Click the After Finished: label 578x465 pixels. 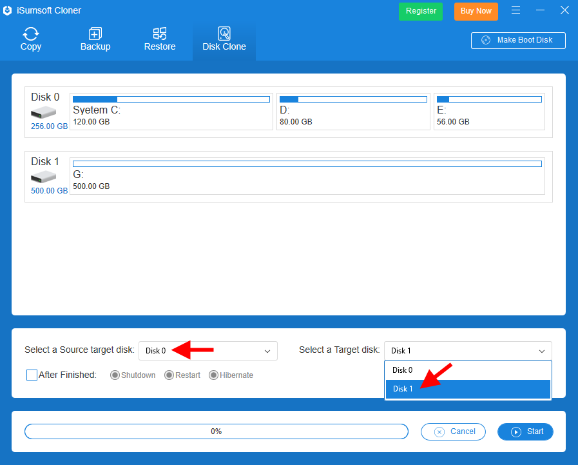(x=68, y=375)
